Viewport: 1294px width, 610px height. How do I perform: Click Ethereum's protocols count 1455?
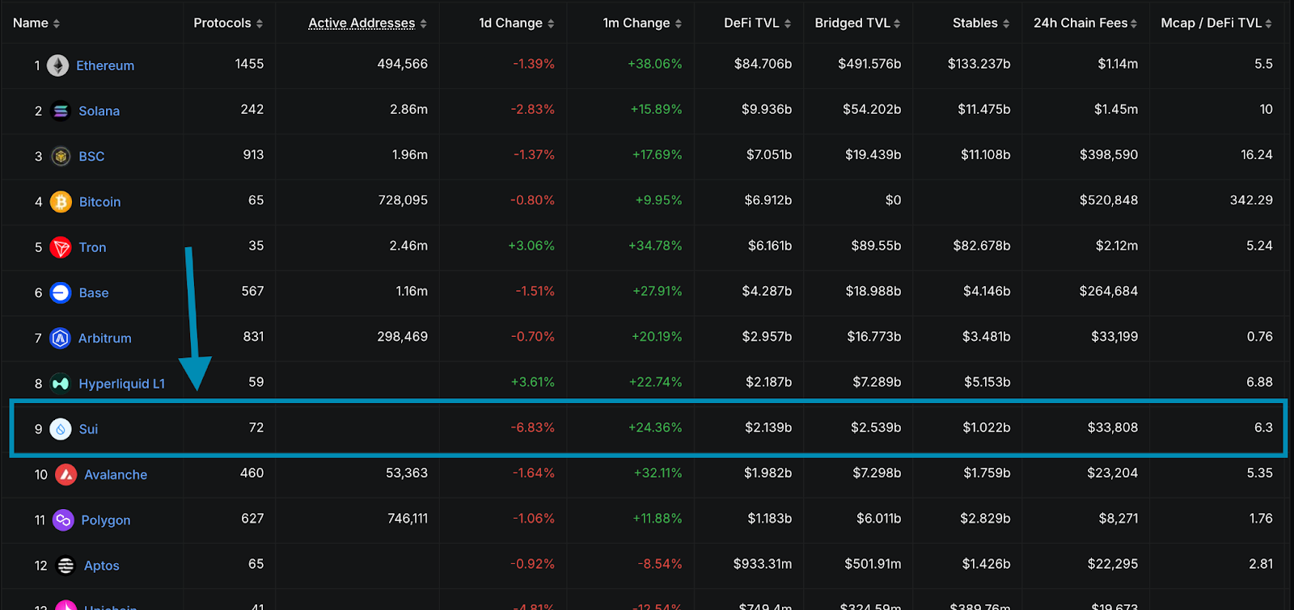(x=249, y=64)
